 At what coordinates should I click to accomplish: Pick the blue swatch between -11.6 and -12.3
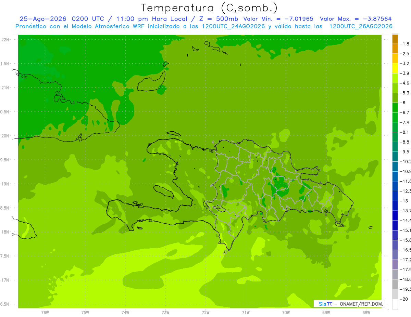pyautogui.click(x=395, y=186)
